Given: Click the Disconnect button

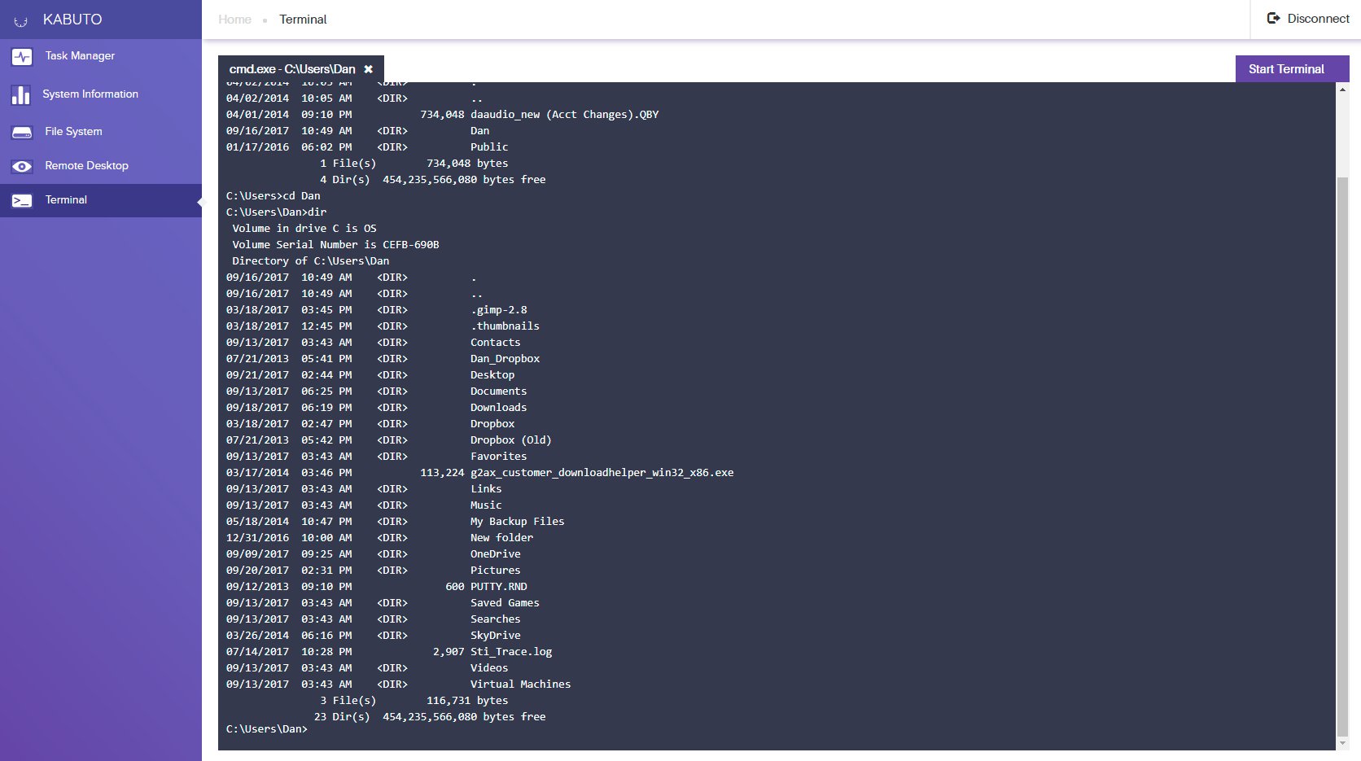Looking at the screenshot, I should [1308, 19].
